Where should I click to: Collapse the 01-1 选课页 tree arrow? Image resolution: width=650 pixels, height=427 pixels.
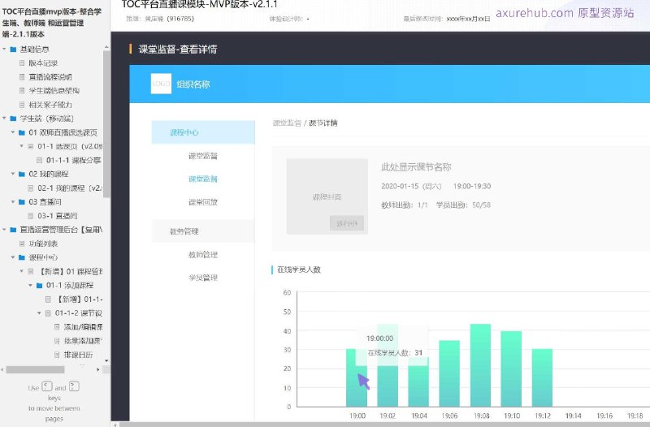pyautogui.click(x=22, y=146)
